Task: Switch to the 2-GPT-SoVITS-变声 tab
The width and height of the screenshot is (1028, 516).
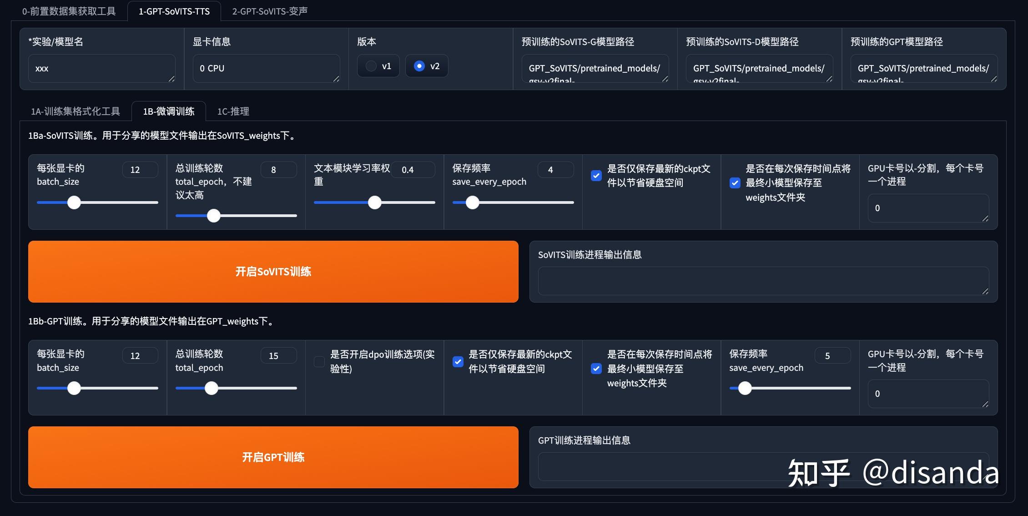Action: [x=270, y=11]
